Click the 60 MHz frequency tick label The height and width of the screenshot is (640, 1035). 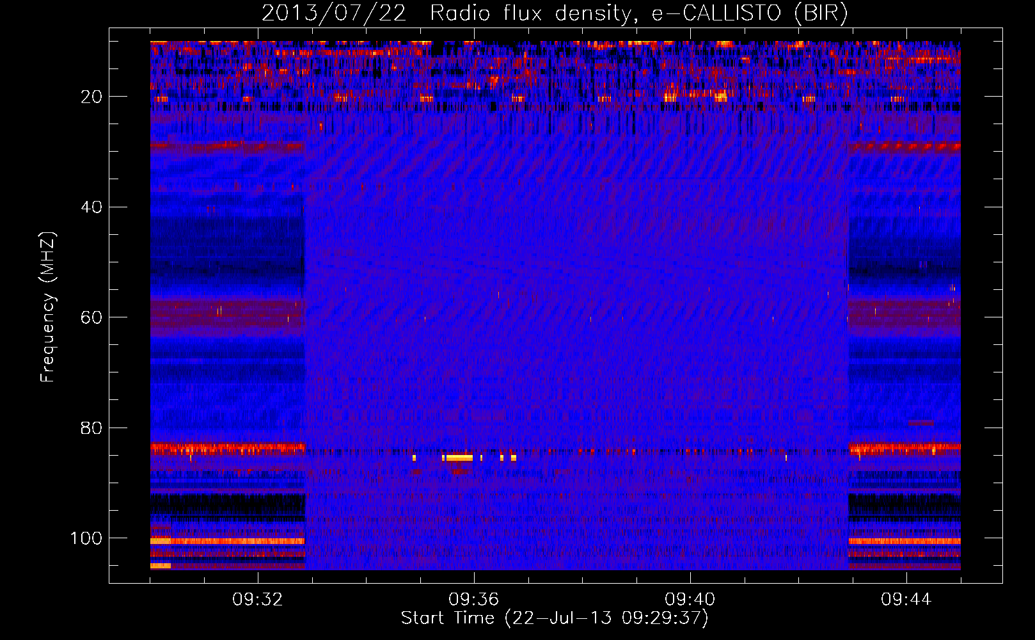[91, 317]
